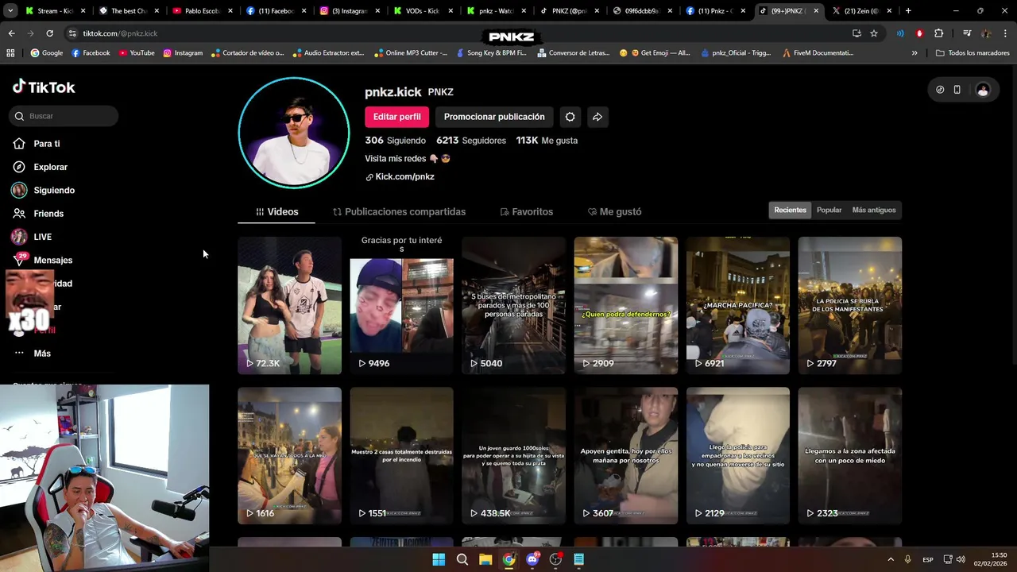Viewport: 1017px width, 572px height.
Task: Switch to Publicaciones compartidas tab
Action: (399, 212)
